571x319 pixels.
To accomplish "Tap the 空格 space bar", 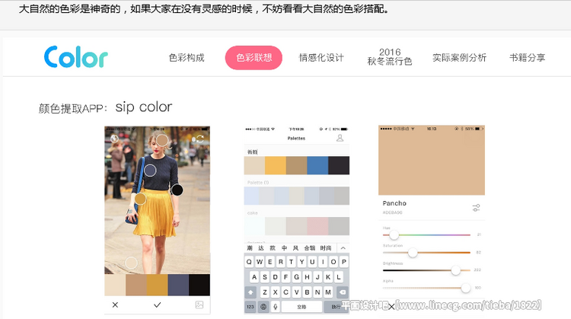I will [x=302, y=307].
